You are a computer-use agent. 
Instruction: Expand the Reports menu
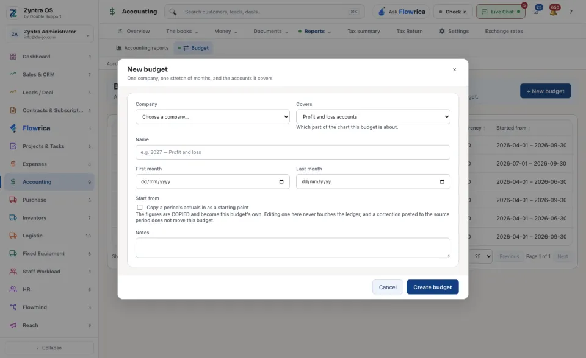(x=315, y=31)
